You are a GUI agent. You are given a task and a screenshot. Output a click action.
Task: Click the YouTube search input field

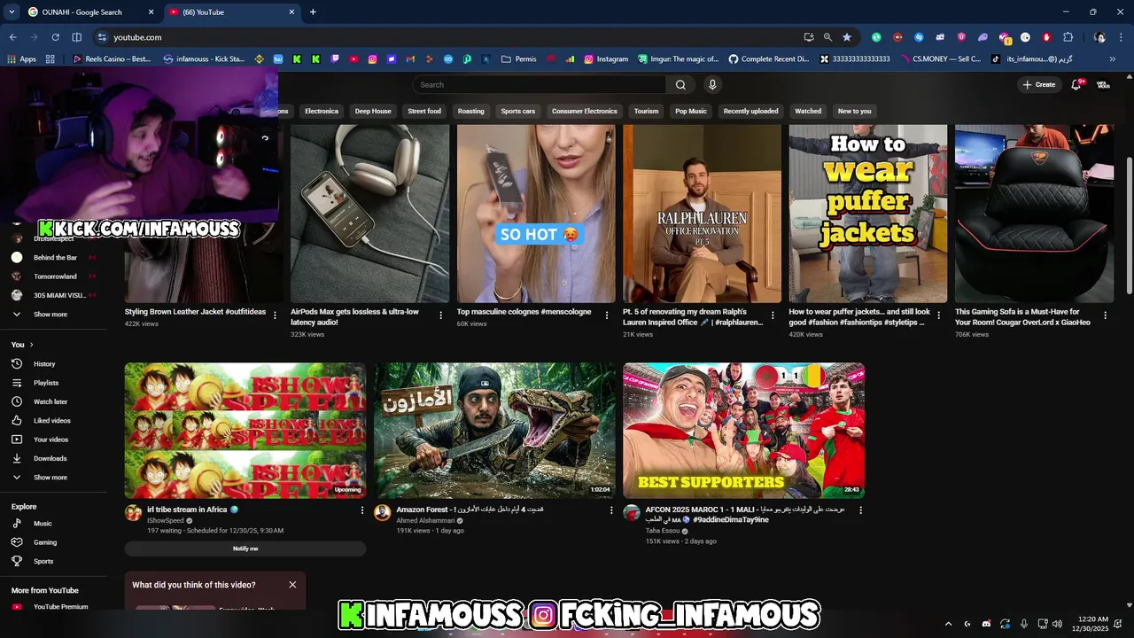click(539, 85)
